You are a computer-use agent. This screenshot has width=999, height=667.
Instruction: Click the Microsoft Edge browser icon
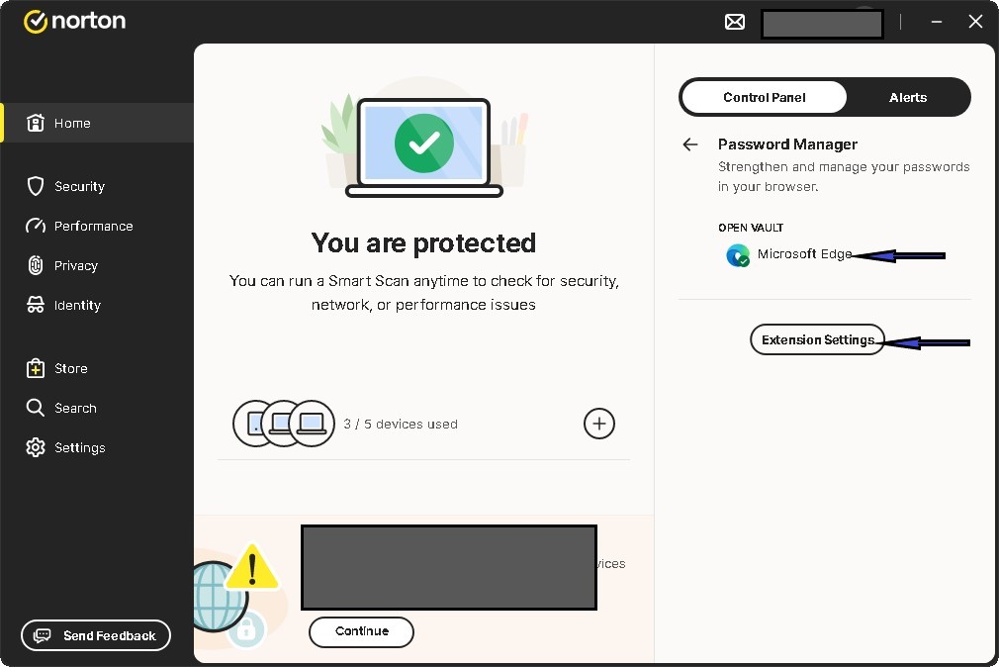(738, 255)
